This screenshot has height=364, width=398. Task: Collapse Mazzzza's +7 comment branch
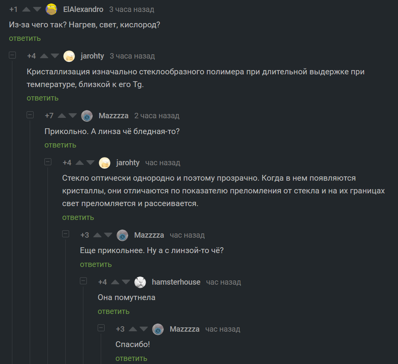pos(30,115)
